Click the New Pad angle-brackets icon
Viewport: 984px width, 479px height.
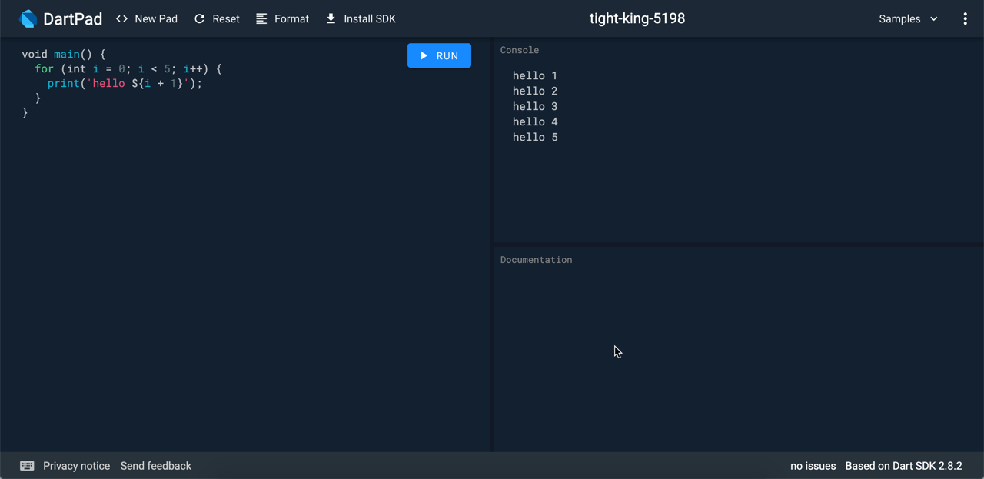pos(121,18)
